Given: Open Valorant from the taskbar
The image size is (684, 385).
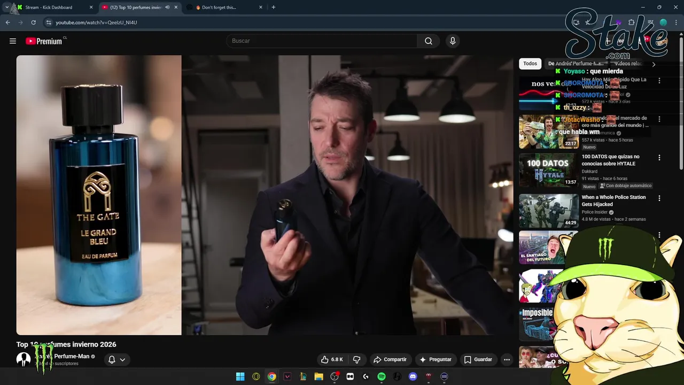Looking at the screenshot, I should tap(287, 376).
